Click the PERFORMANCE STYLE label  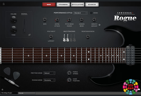(63, 13)
